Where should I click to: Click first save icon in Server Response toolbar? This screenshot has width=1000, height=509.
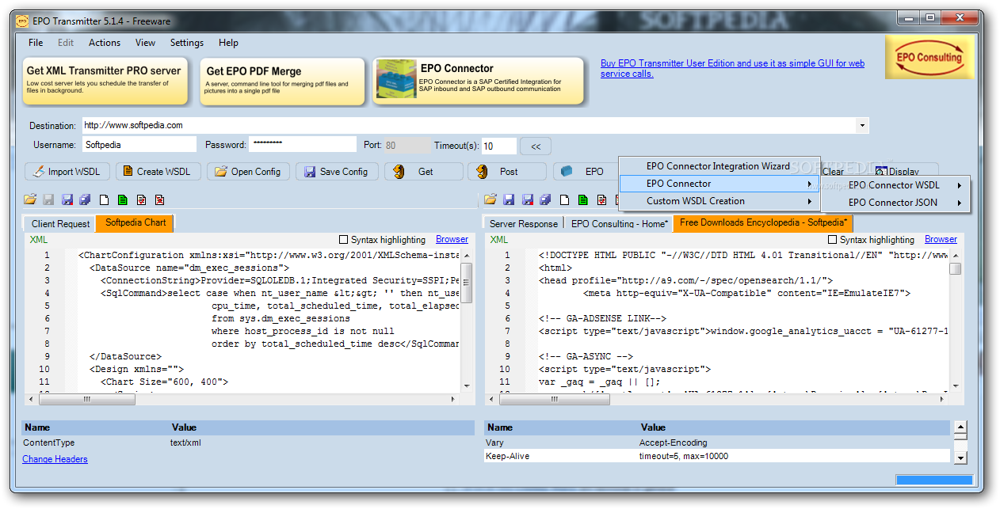(509, 199)
